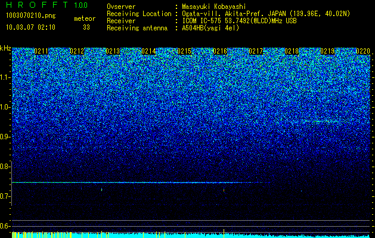Click the 0212 time marker
This screenshot has height=238, width=375.
click(x=77, y=51)
